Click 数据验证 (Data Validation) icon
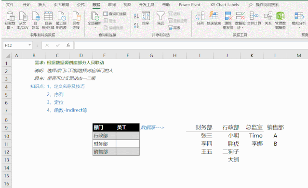Screen dimensions: 308x188 coord(240,16)
